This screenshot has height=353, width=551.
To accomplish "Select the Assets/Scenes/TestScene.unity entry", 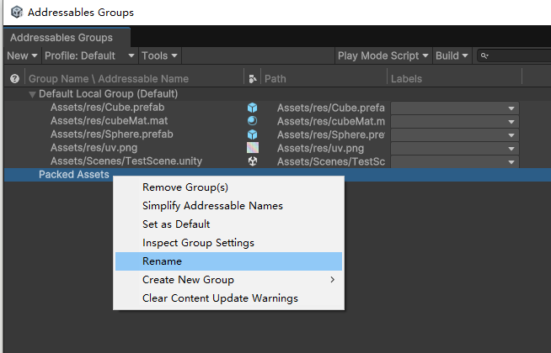I will [126, 161].
